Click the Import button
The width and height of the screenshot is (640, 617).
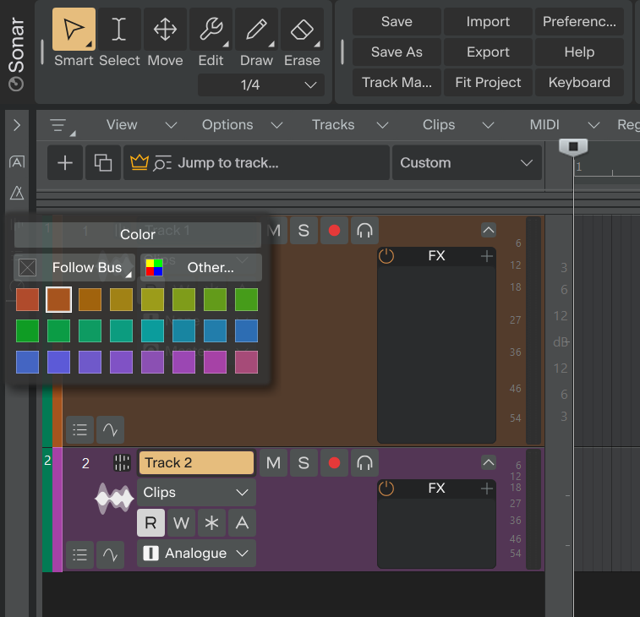point(488,22)
